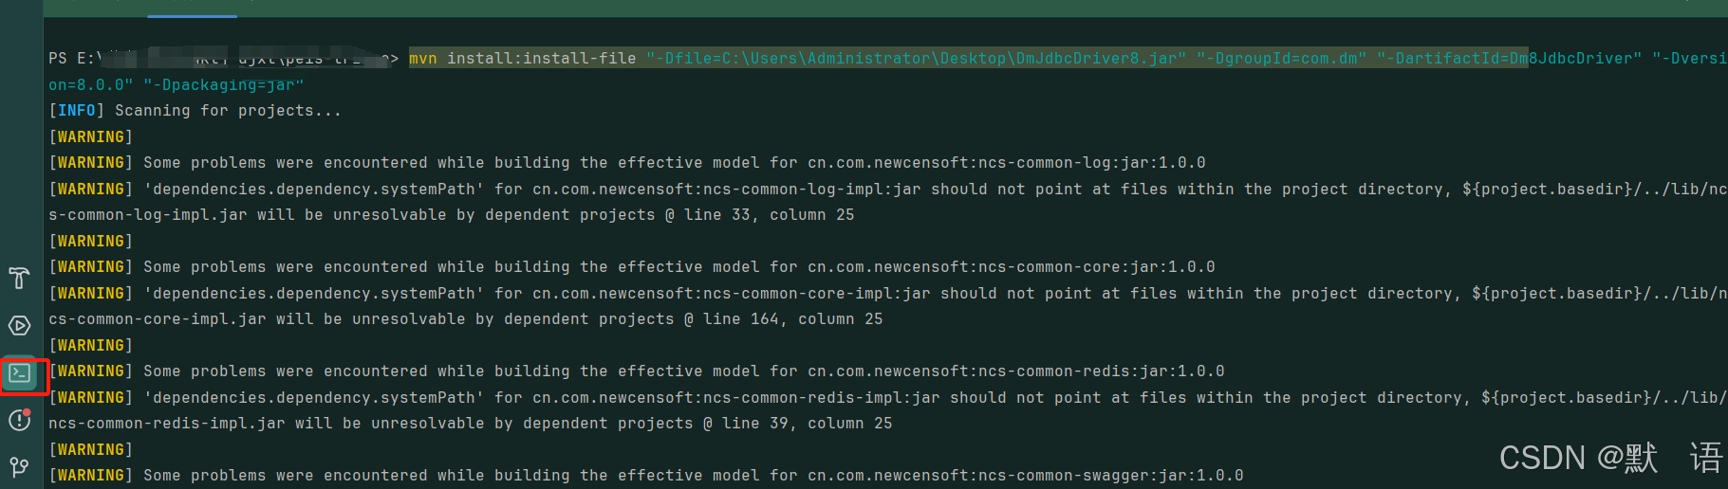Toggle the Terminal tool window icon

(x=19, y=373)
